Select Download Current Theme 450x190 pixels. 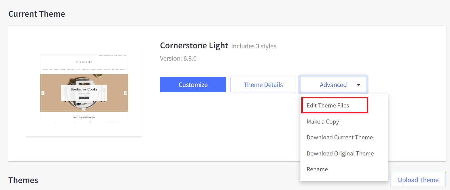click(339, 137)
